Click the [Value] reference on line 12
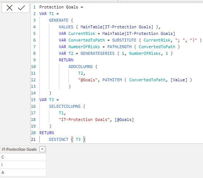This screenshot has width=203, height=178. coord(179,80)
